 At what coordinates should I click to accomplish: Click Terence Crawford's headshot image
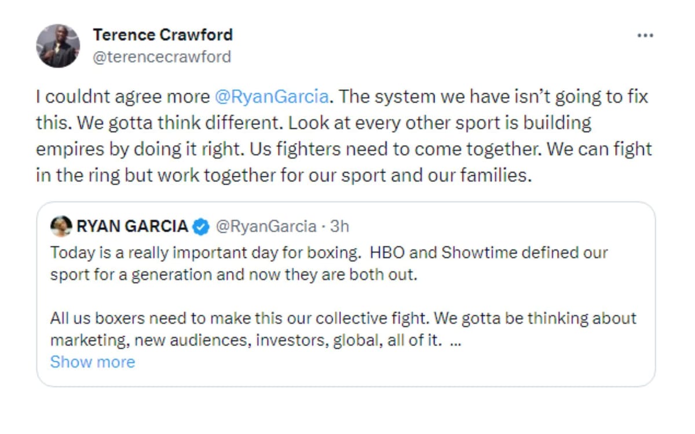(x=58, y=45)
